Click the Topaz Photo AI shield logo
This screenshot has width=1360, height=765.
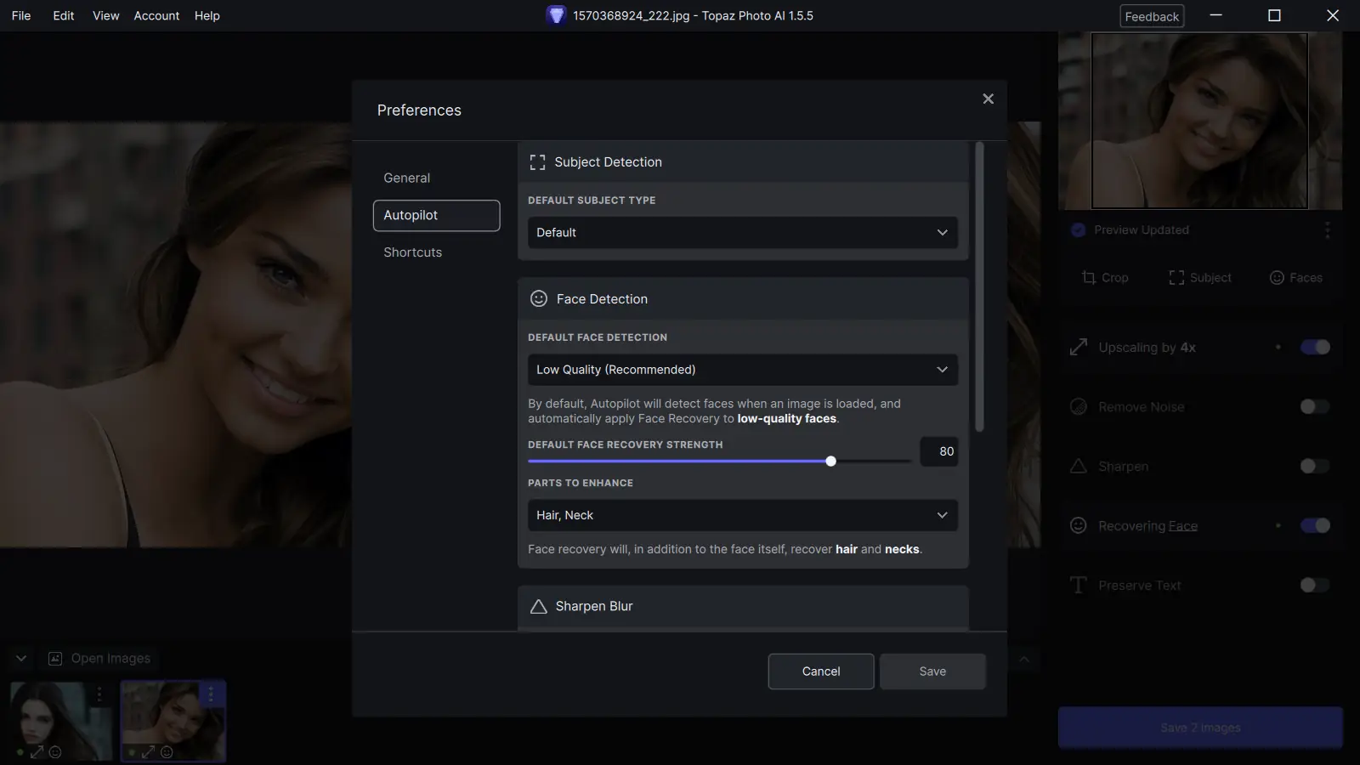point(556,15)
